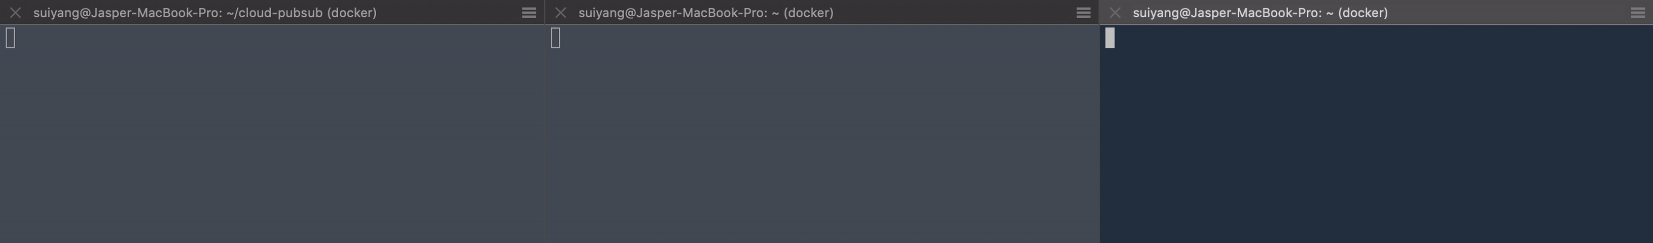Click inside the dark navy terminal area
The image size is (1653, 243).
[1377, 134]
